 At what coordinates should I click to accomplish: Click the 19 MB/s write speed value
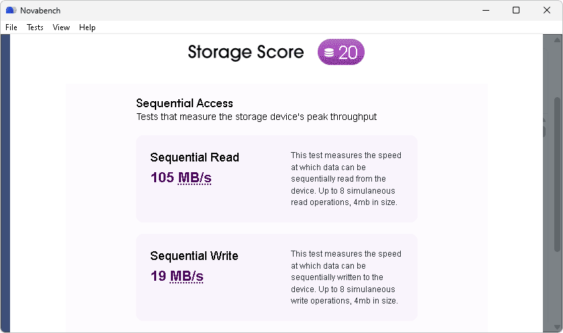point(177,276)
